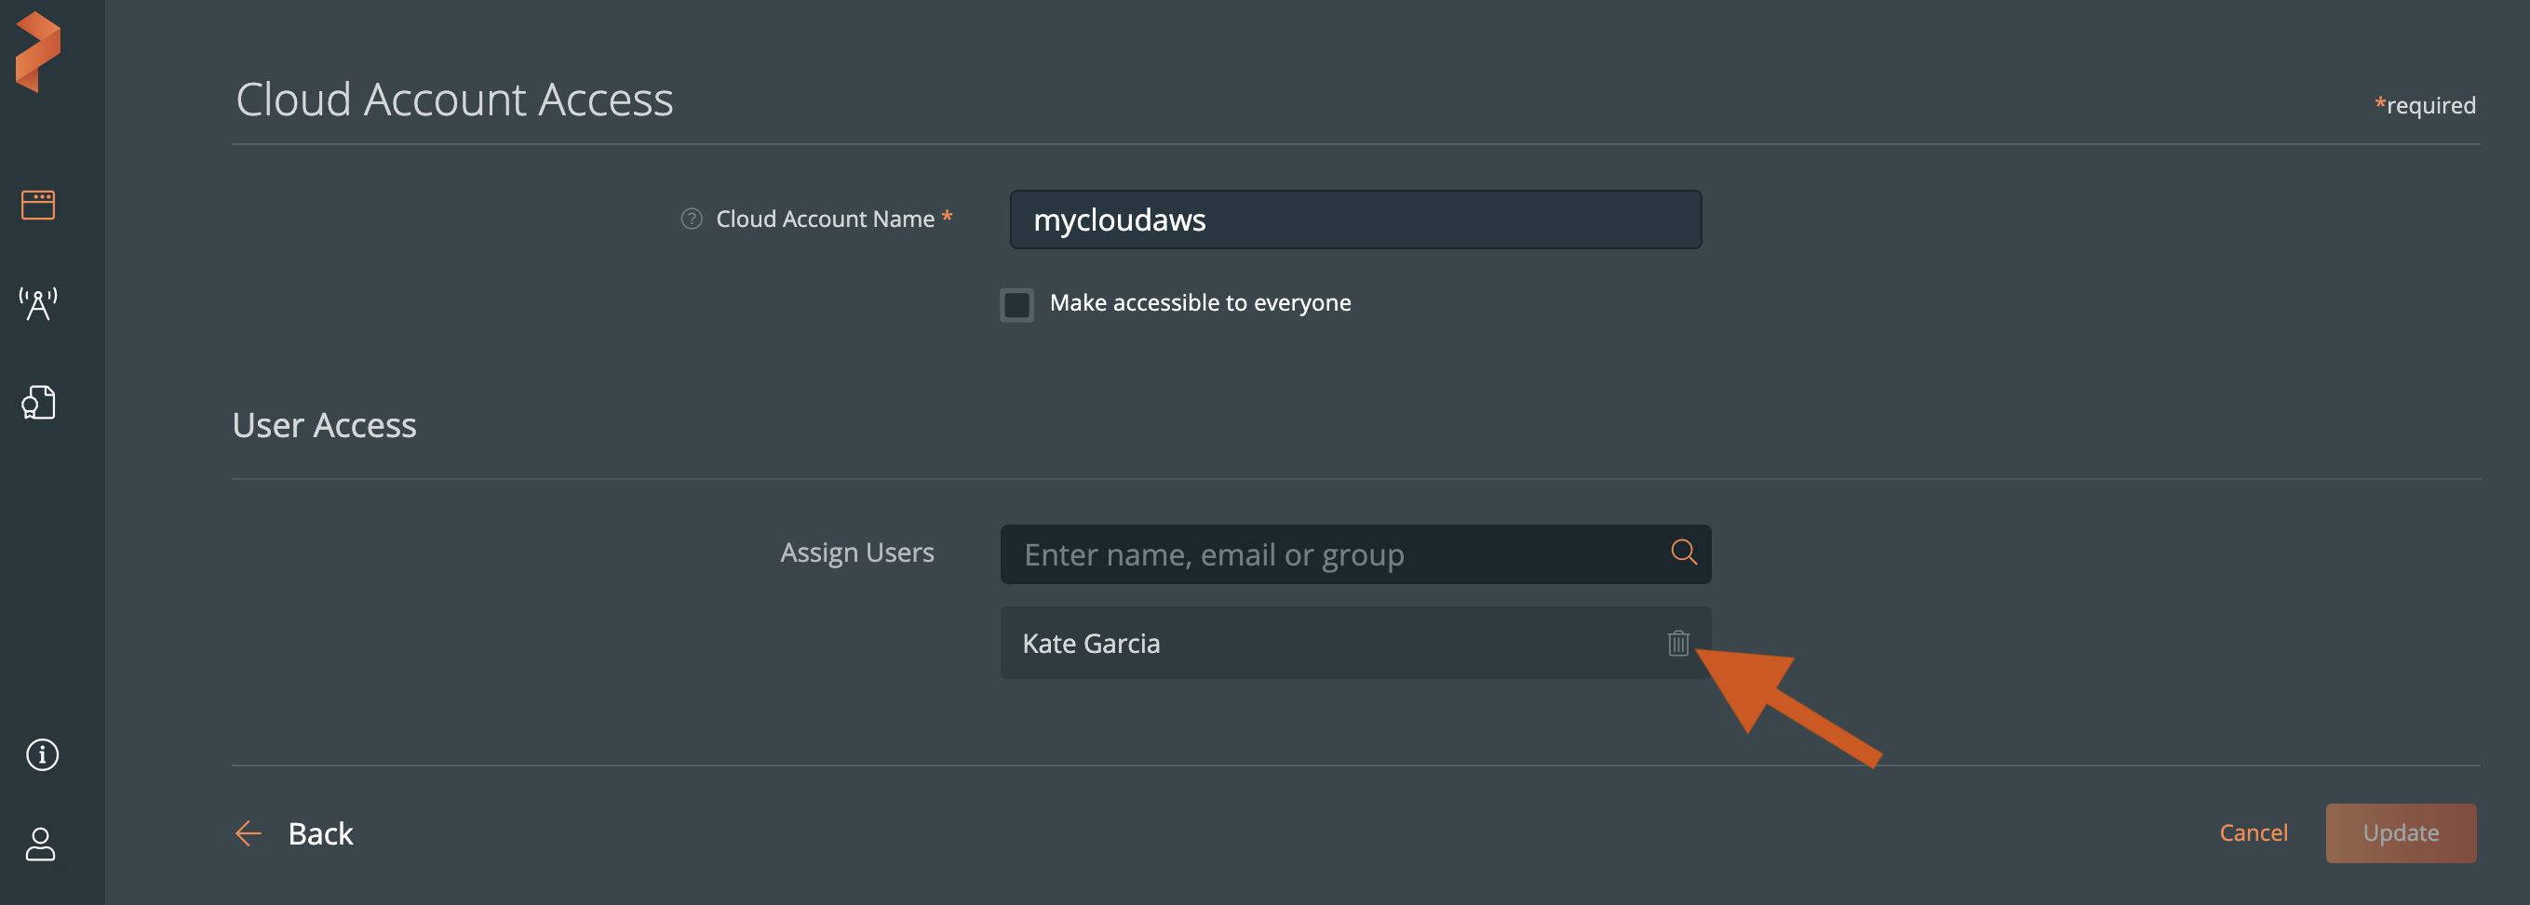Focus the Cloud Account Name field with mycloudaws
Screen dimensions: 2530x905
click(1355, 220)
